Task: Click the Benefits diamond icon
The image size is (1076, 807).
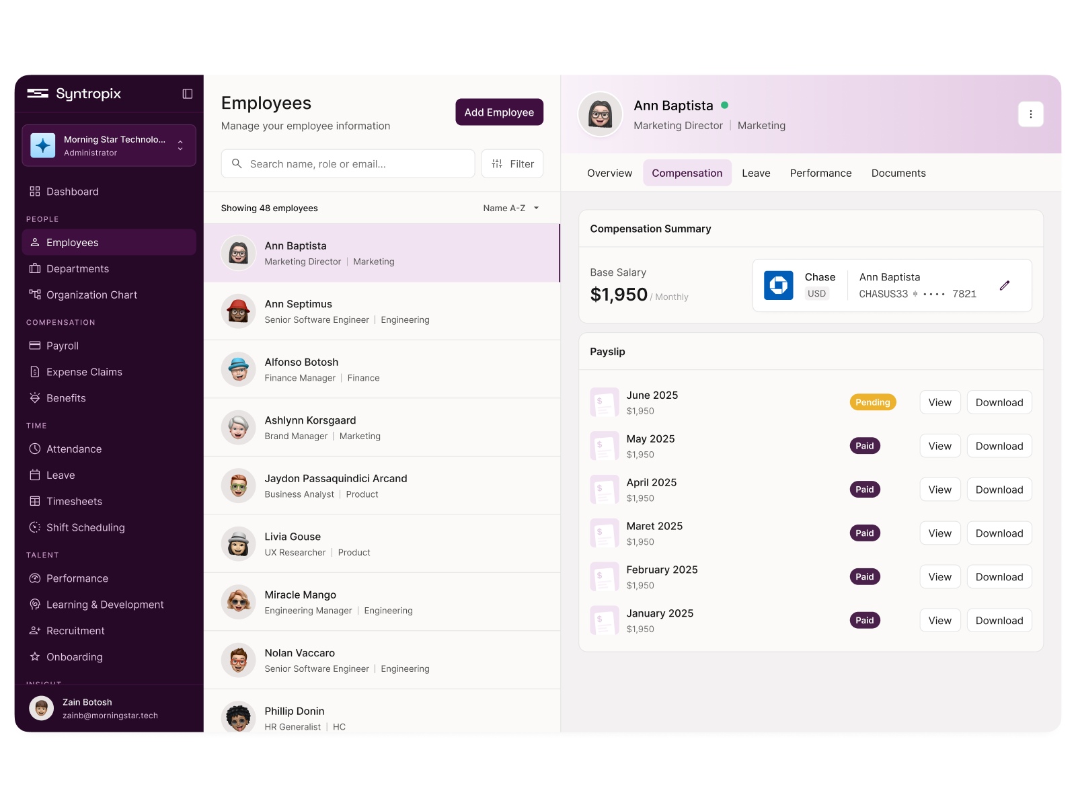Action: (x=35, y=398)
